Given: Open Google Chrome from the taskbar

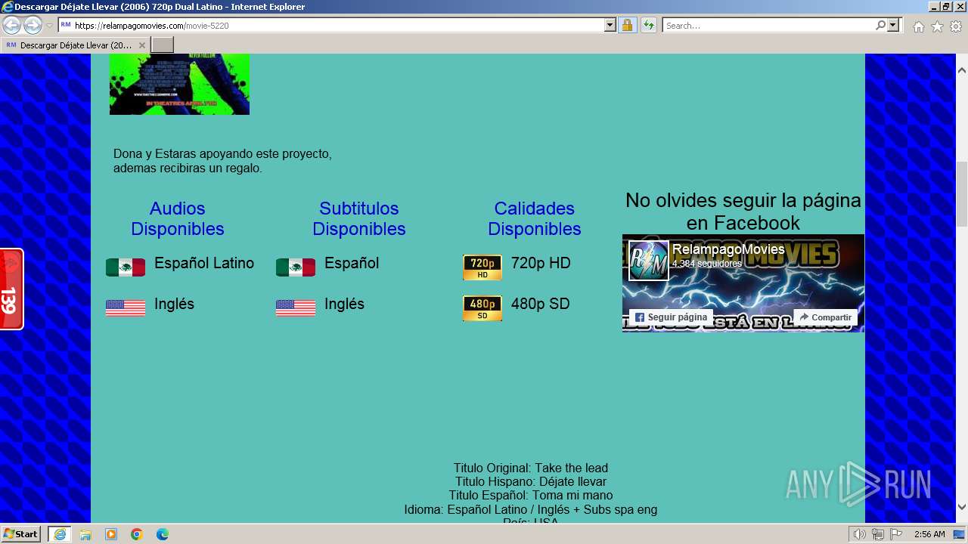Looking at the screenshot, I should pos(137,534).
